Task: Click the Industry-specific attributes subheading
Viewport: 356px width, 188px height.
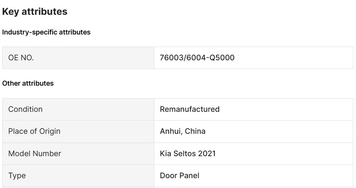Action: (46, 32)
